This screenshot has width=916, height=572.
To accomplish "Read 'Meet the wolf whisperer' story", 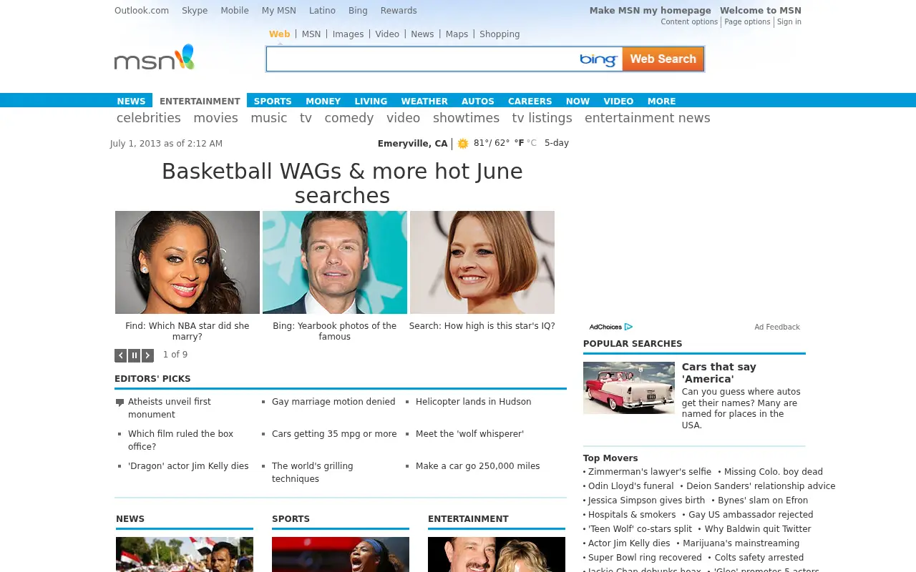I will coord(469,434).
